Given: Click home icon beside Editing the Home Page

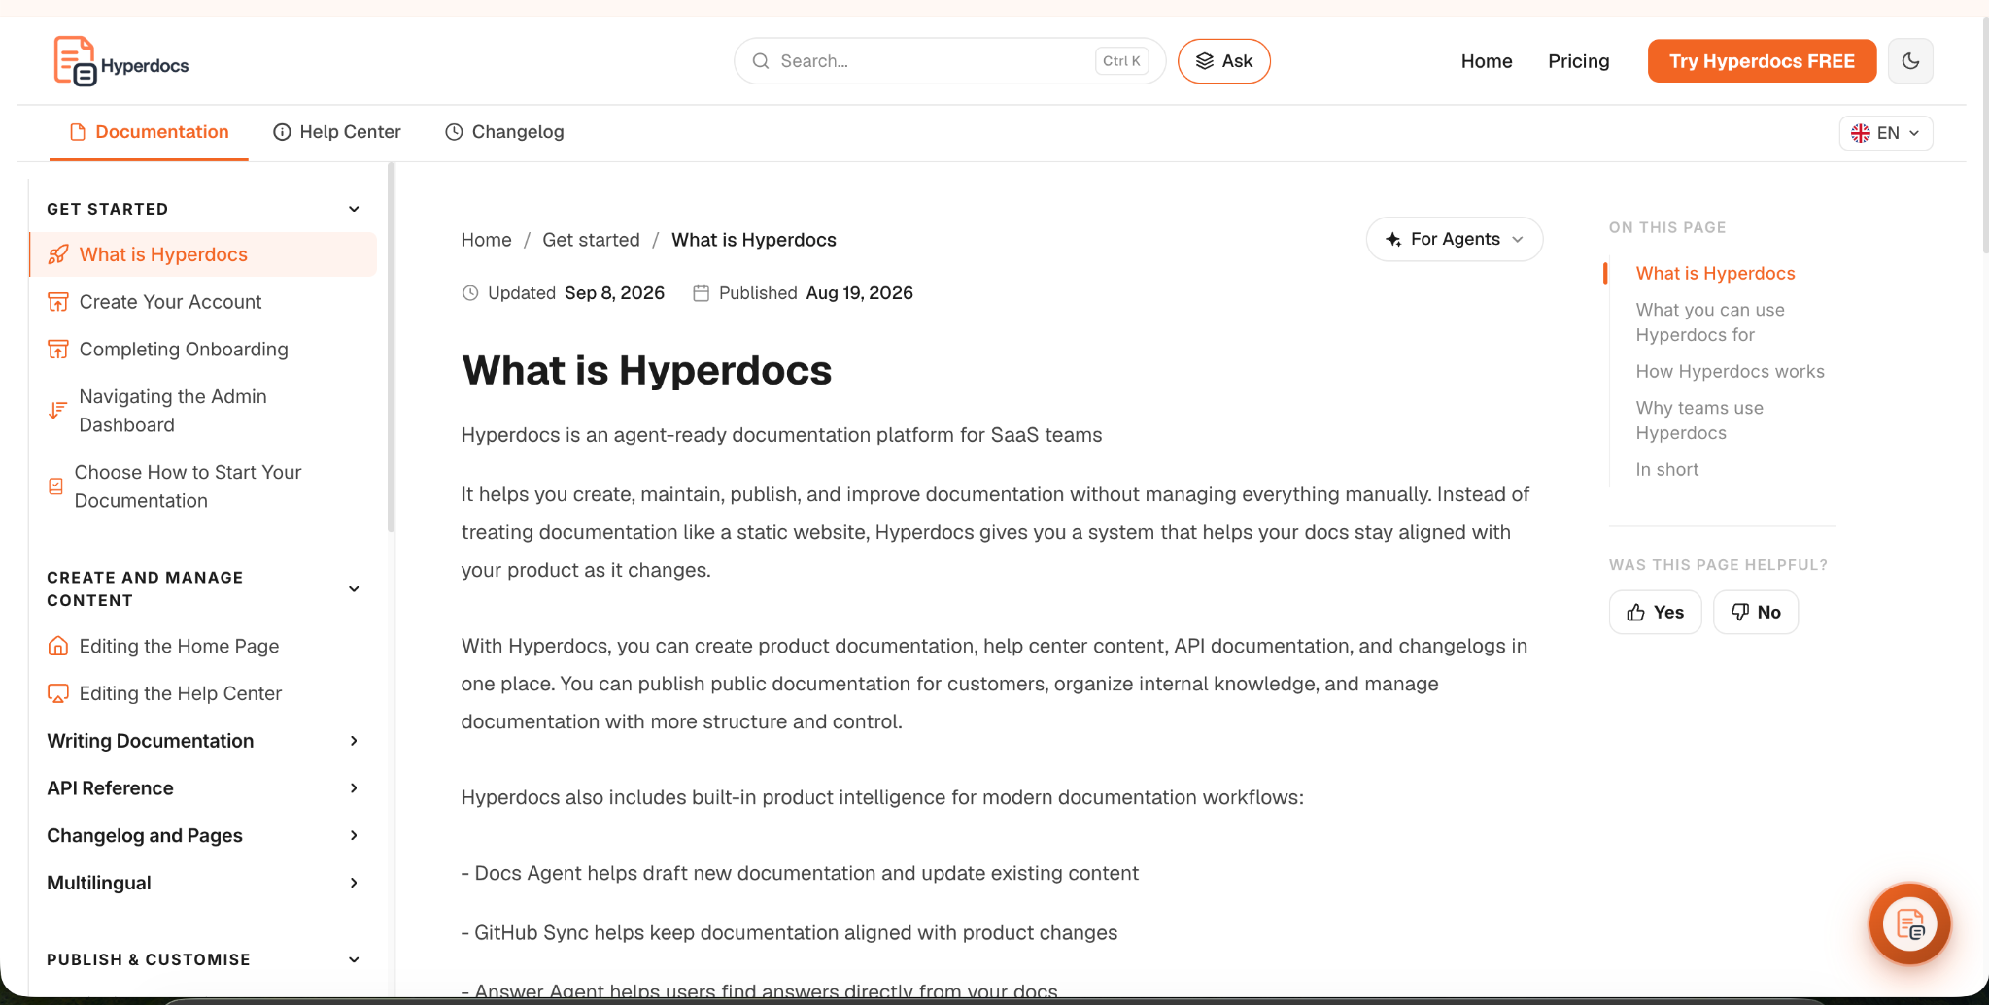Looking at the screenshot, I should 58,647.
